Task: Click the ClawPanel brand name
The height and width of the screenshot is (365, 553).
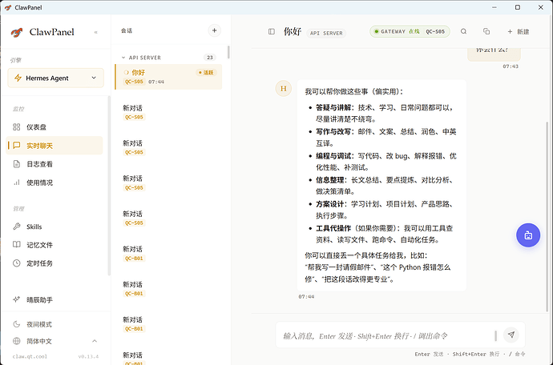Action: point(52,32)
